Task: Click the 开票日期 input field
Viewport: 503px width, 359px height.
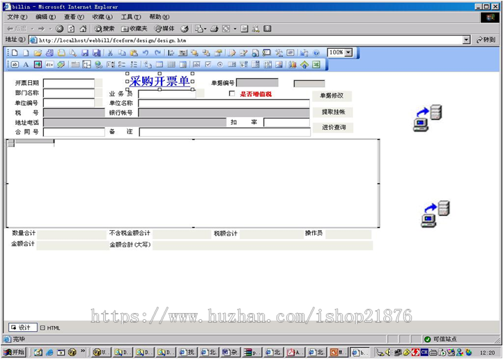Action: [x=69, y=83]
